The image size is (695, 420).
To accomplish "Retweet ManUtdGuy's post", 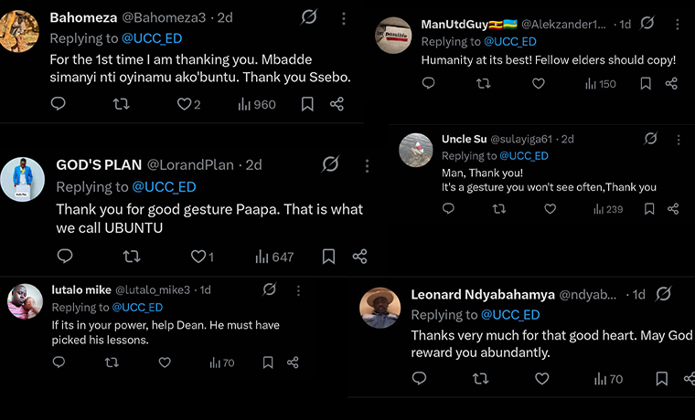I will point(484,84).
